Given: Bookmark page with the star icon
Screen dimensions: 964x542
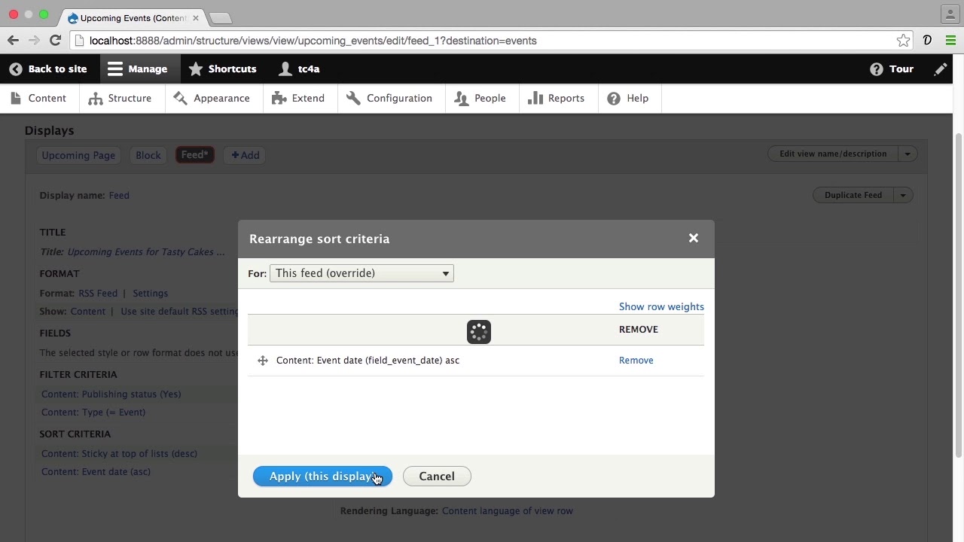Looking at the screenshot, I should (903, 41).
